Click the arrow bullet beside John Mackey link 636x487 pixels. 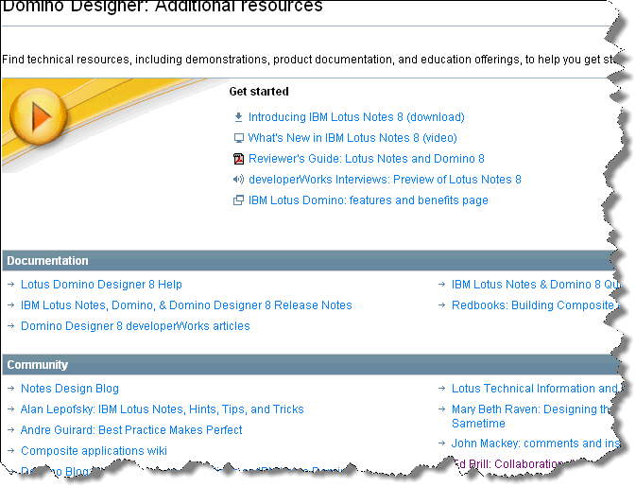[x=441, y=444]
